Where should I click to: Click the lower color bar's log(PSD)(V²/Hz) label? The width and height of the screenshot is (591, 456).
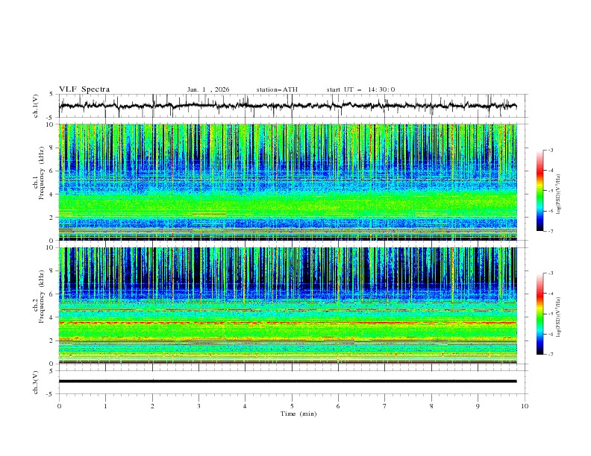tap(559, 317)
